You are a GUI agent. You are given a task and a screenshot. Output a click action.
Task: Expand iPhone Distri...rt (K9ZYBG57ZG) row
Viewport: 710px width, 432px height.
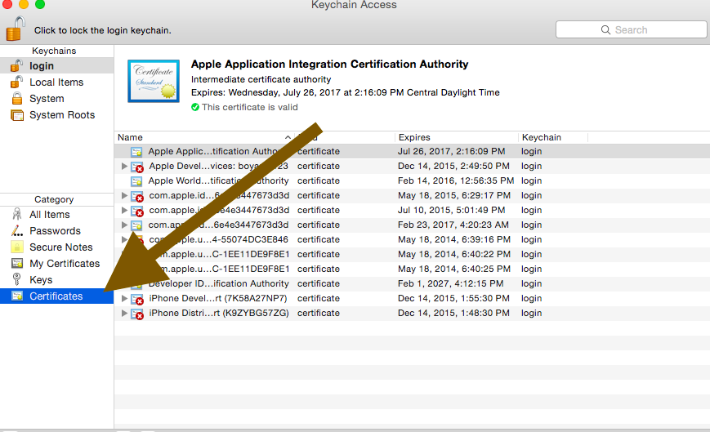(124, 313)
